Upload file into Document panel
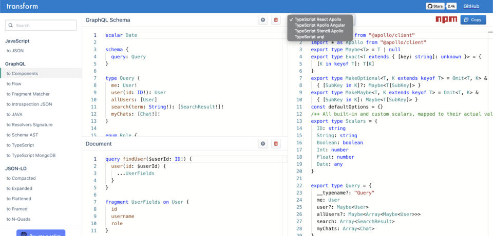This screenshot has height=236, width=493. click(x=263, y=144)
